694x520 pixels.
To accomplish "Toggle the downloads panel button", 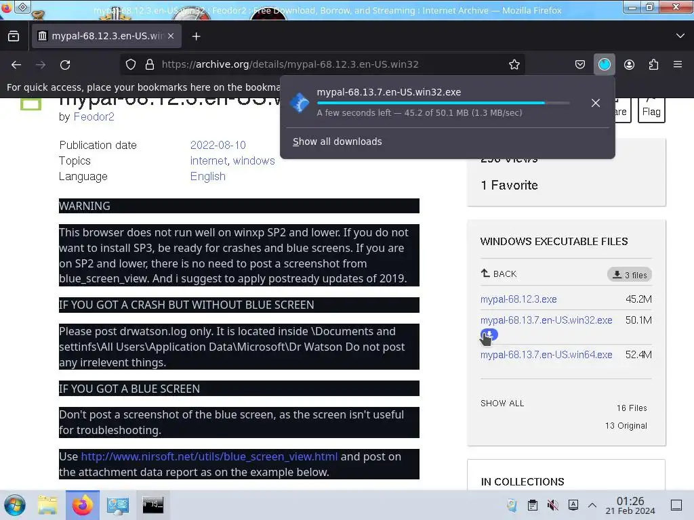I will tap(604, 64).
